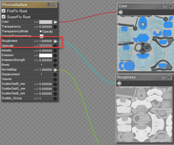Click the Bump row question mark

41,65
